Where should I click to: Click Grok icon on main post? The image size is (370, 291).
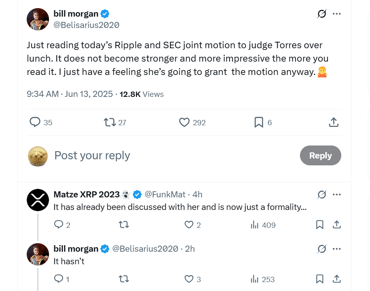(x=322, y=14)
